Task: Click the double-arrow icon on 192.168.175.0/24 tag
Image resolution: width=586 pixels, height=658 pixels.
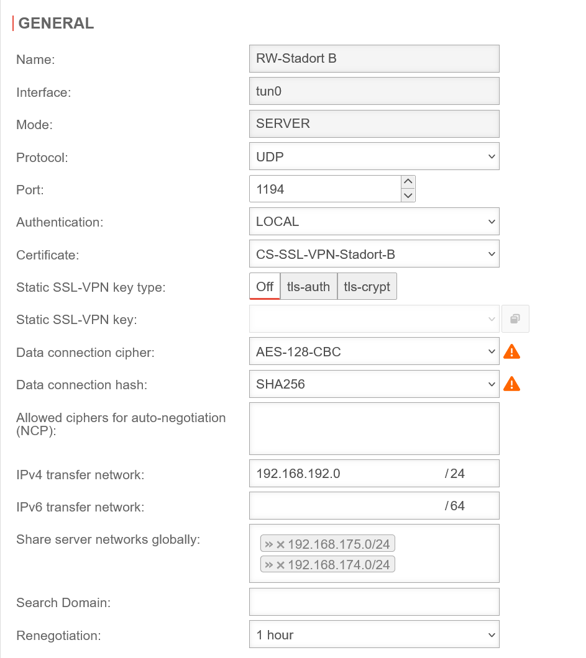Action: coord(269,544)
